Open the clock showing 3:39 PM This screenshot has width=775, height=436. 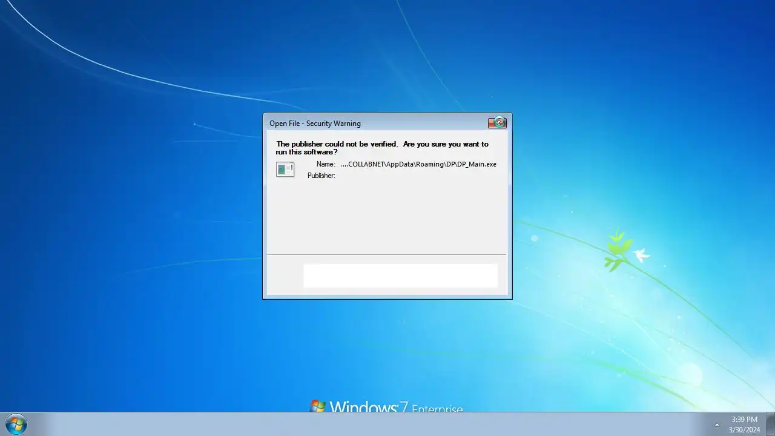[744, 424]
